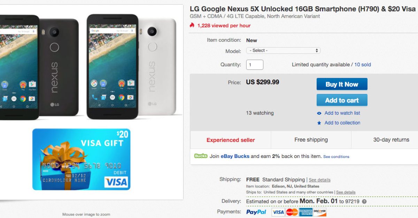Click the PayPal payment logo
Viewport: 418px width, 218px height.
pyautogui.click(x=256, y=212)
